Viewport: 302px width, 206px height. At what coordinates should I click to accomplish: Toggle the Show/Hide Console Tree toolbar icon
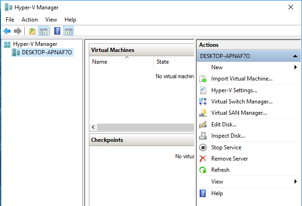pos(43,31)
